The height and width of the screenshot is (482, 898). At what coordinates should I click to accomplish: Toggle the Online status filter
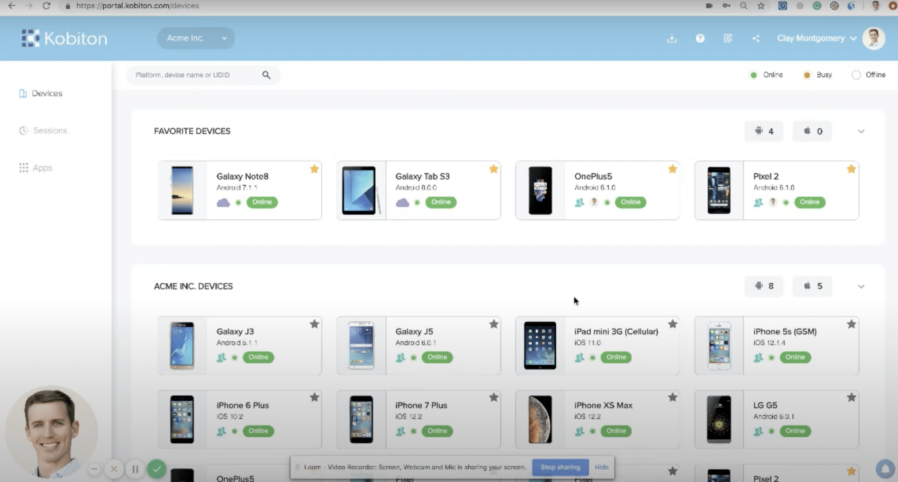(766, 75)
